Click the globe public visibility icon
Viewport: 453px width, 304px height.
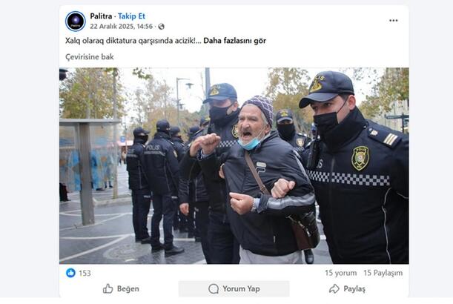tap(161, 27)
